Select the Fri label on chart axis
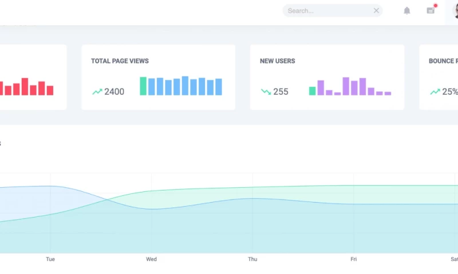Viewport: 458px width, 274px height. click(x=353, y=259)
